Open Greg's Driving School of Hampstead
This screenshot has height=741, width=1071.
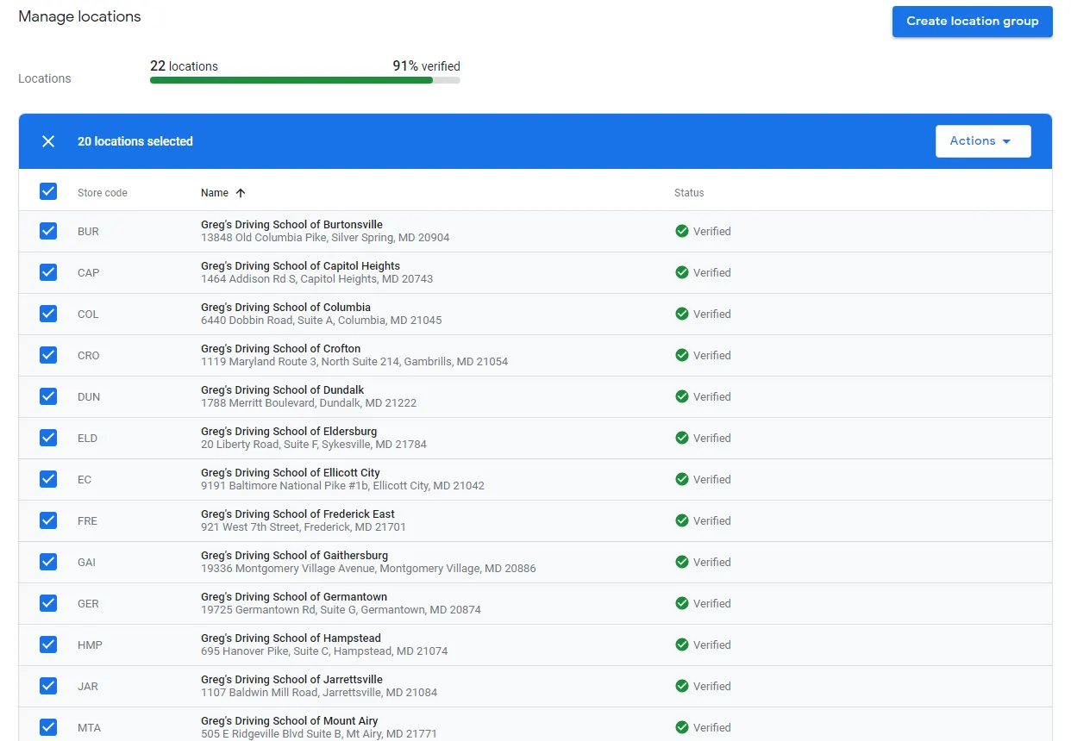[x=291, y=638]
